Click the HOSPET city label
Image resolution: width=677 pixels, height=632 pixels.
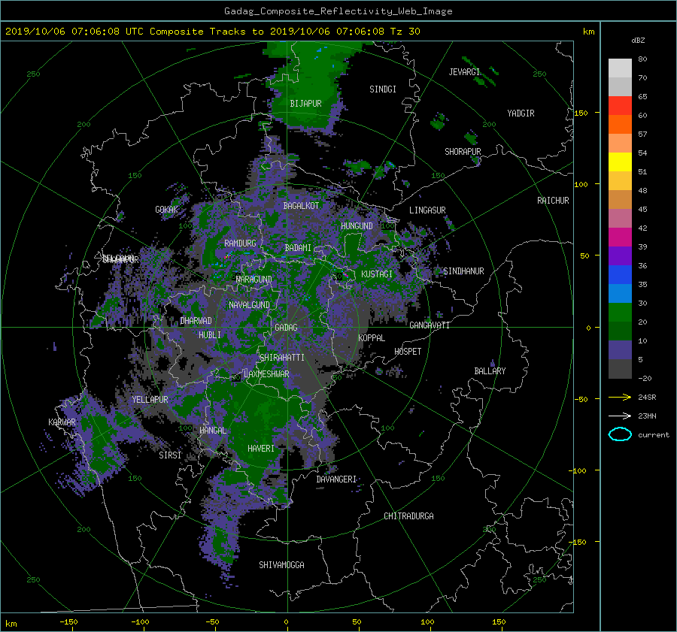pos(408,352)
